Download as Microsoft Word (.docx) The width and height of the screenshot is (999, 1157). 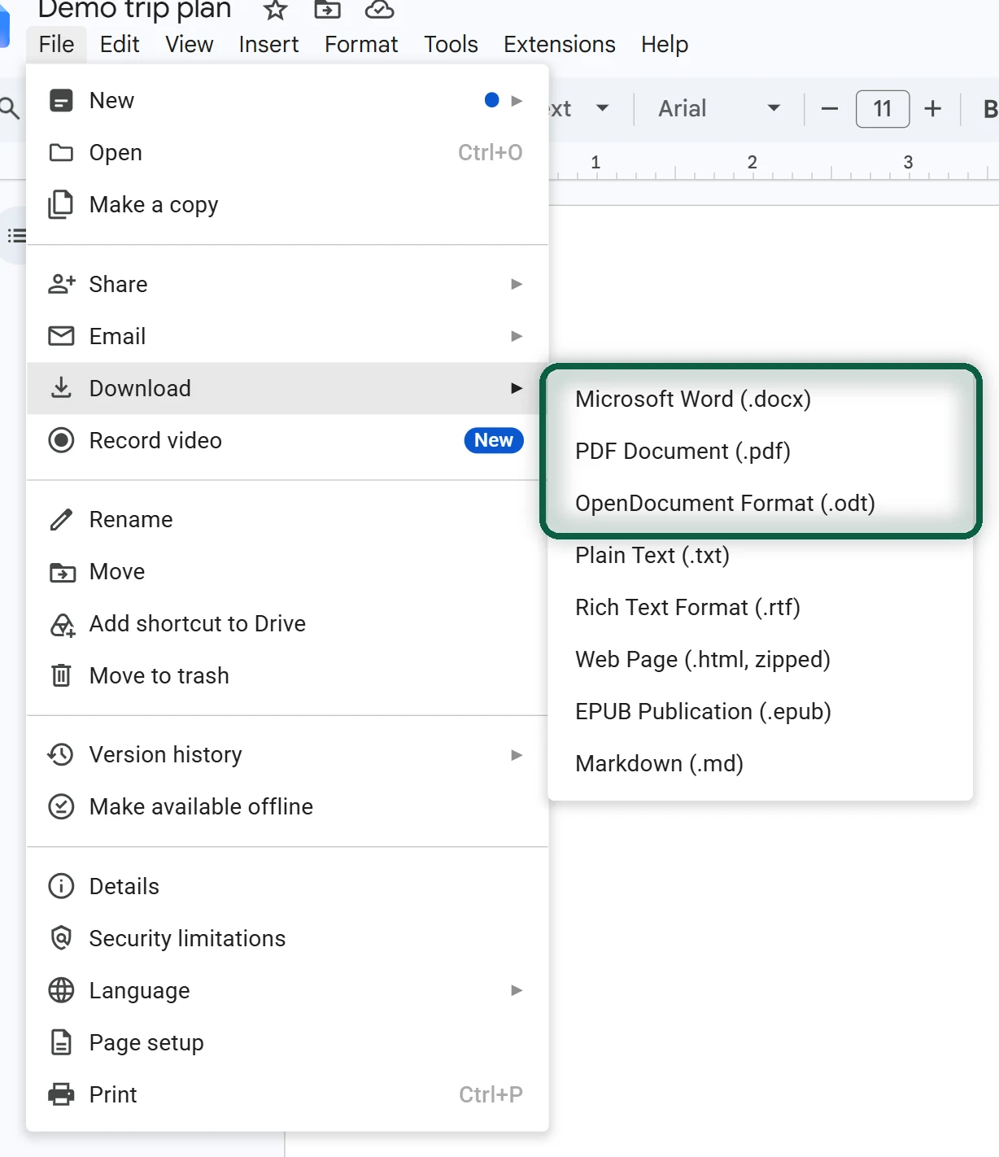760,399
